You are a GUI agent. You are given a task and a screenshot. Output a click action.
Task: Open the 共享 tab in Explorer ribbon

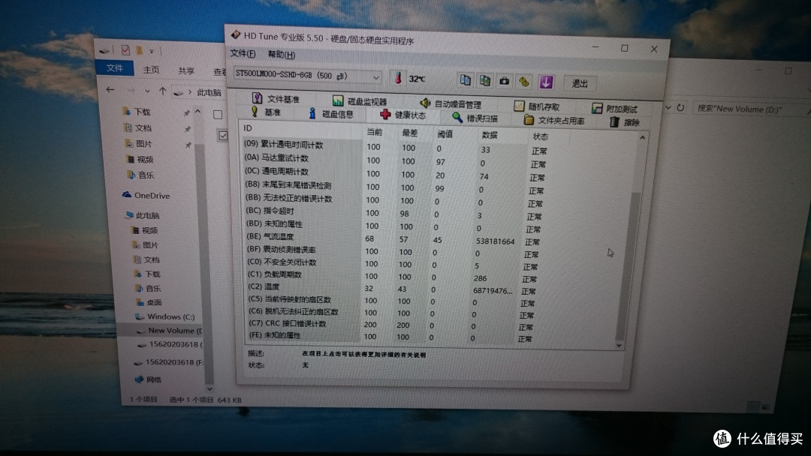[186, 70]
